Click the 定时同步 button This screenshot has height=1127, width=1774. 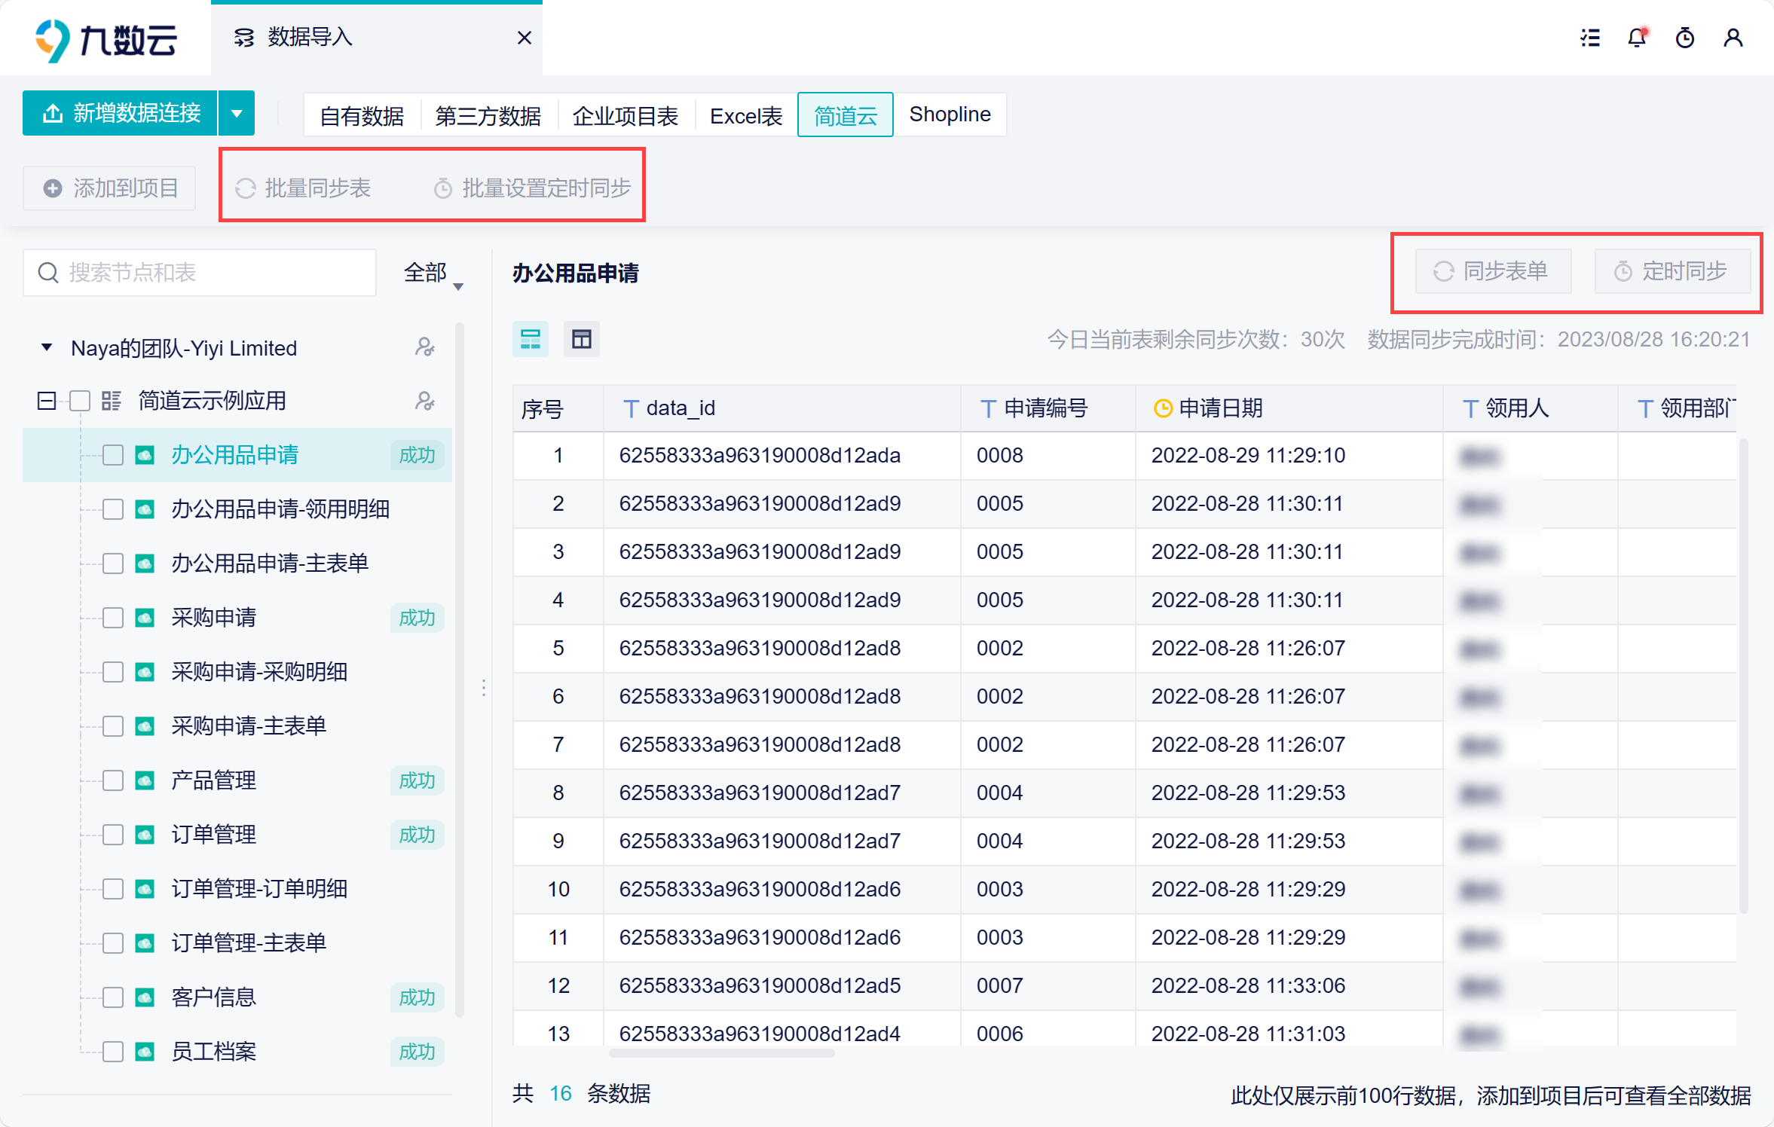coord(1672,271)
